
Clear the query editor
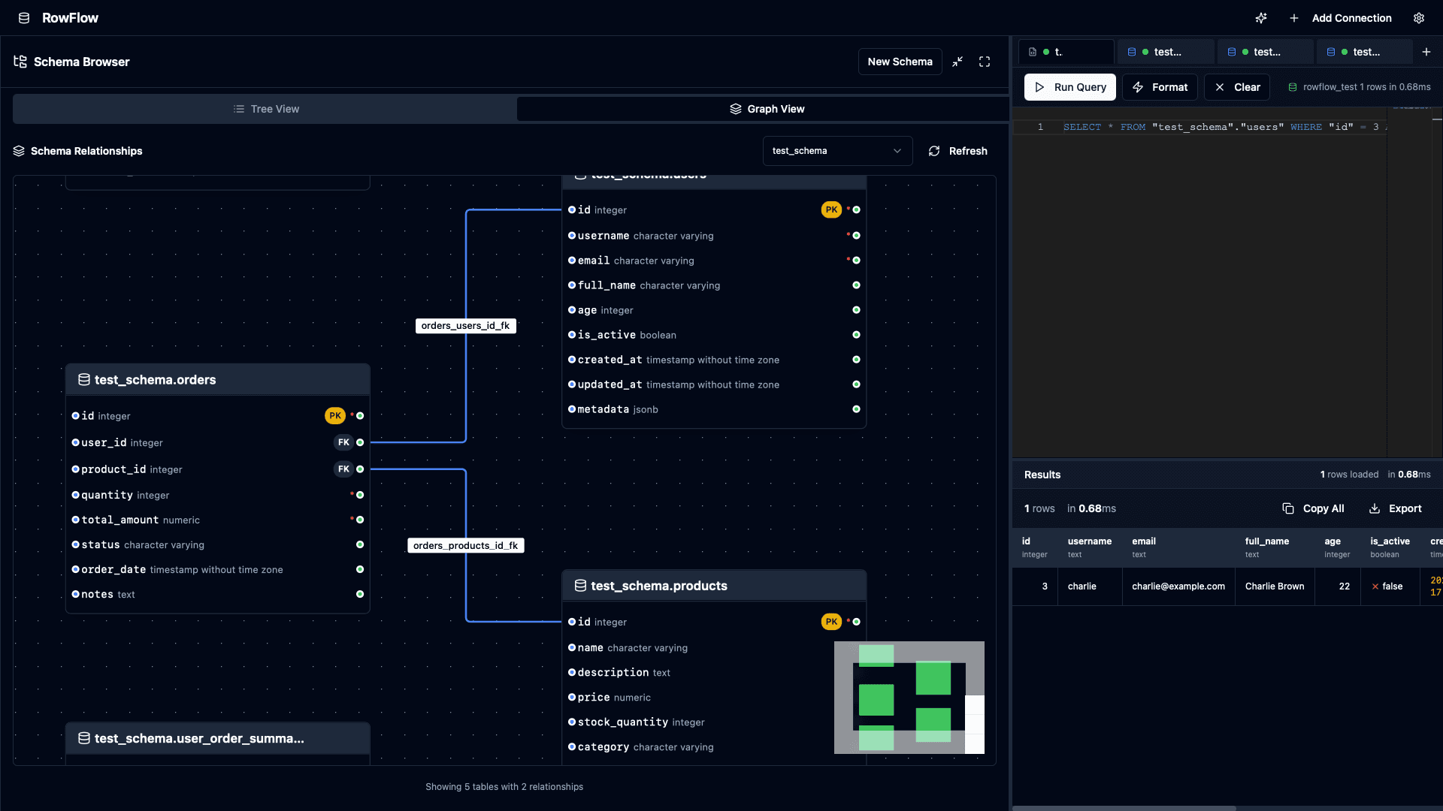coord(1236,87)
